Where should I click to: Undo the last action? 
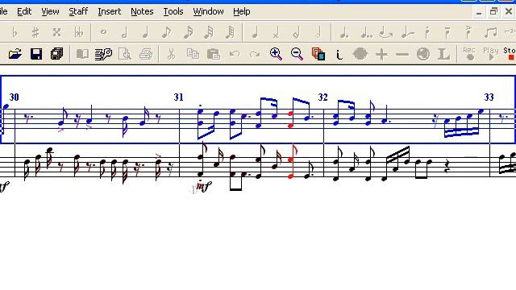(235, 54)
